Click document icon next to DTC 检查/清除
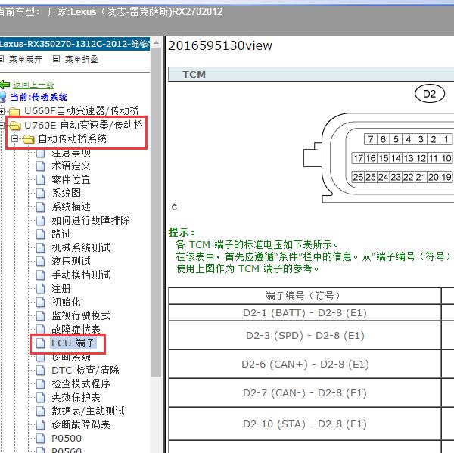Viewport: 454px width, 453px height. coord(41,371)
